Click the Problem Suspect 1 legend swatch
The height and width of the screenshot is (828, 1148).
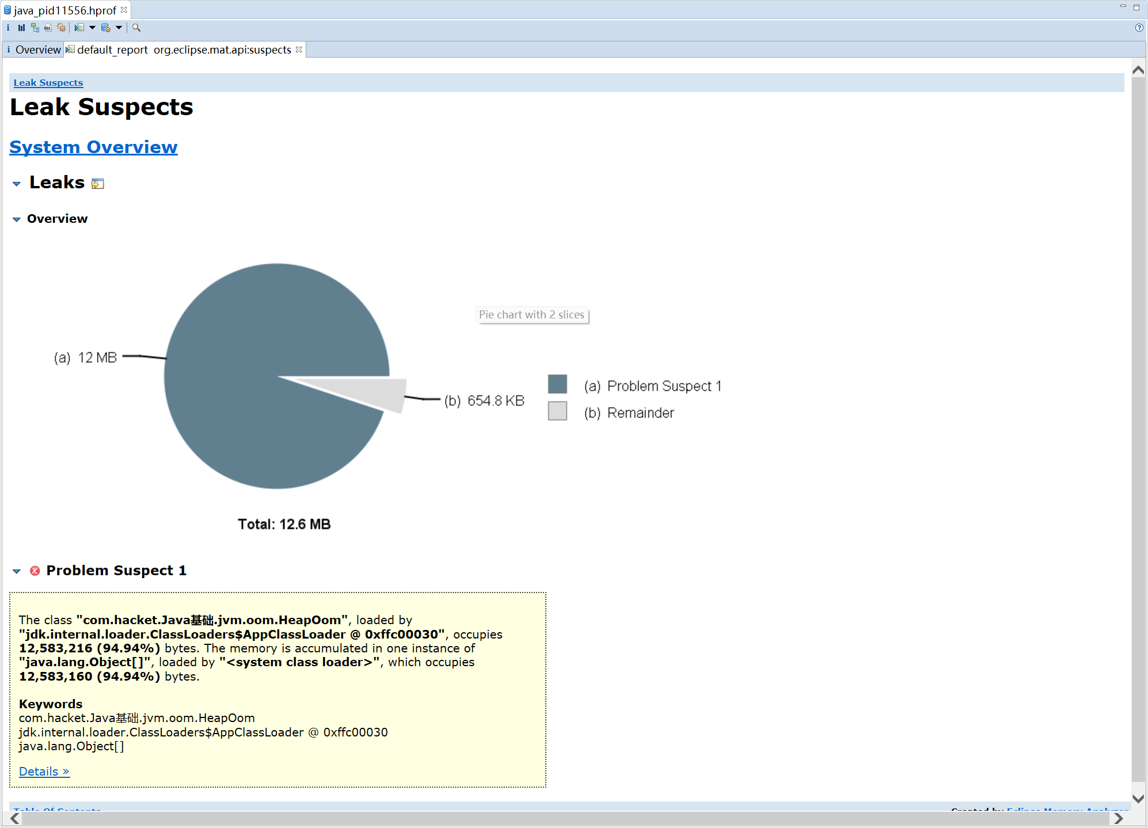coord(557,385)
